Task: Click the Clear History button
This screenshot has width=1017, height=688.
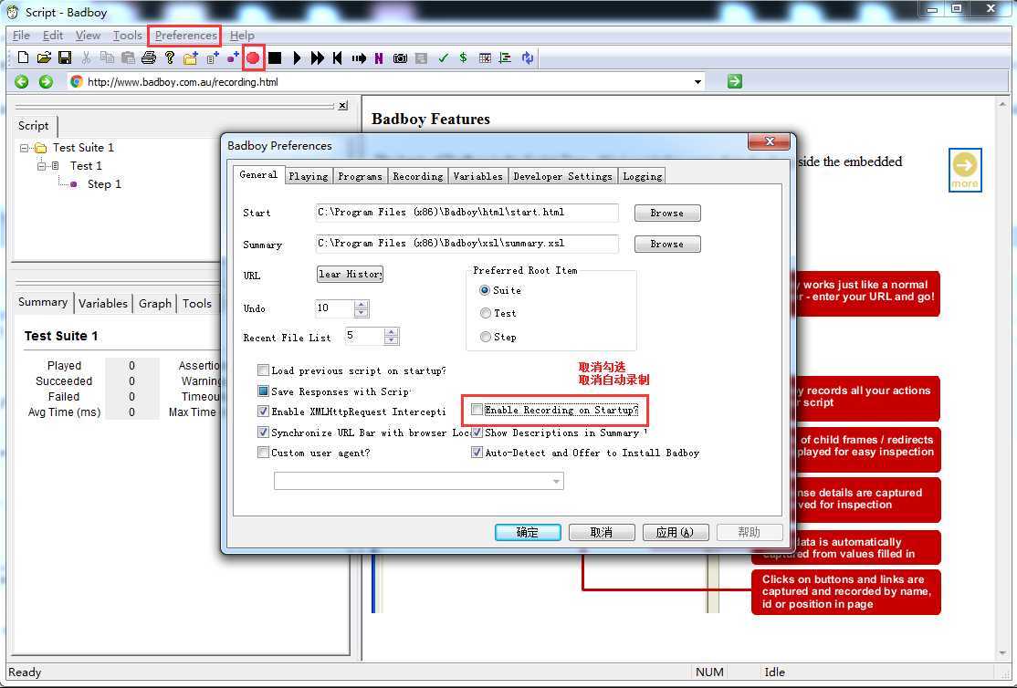Action: 350,274
